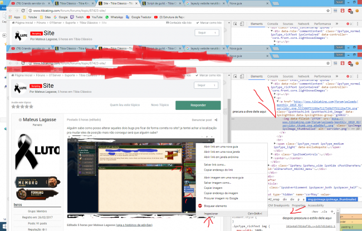Click the forward arrow in the upper window

[x=17, y=11]
